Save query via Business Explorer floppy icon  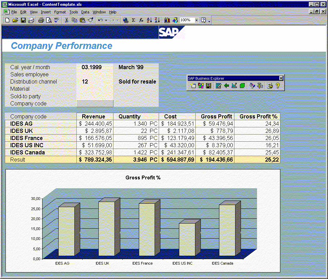click(x=209, y=86)
